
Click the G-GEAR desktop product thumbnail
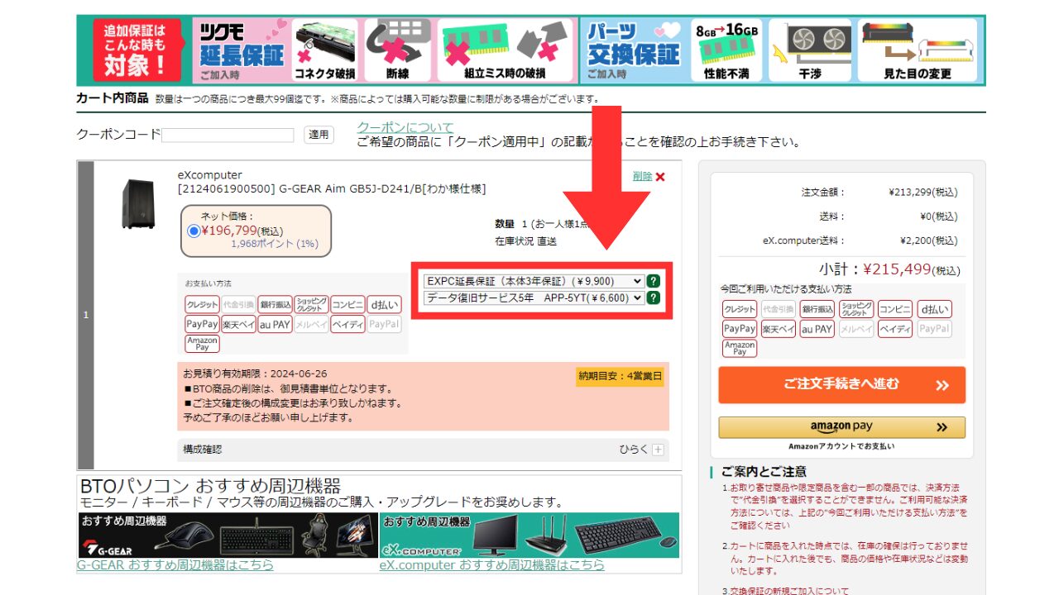pyautogui.click(x=132, y=204)
